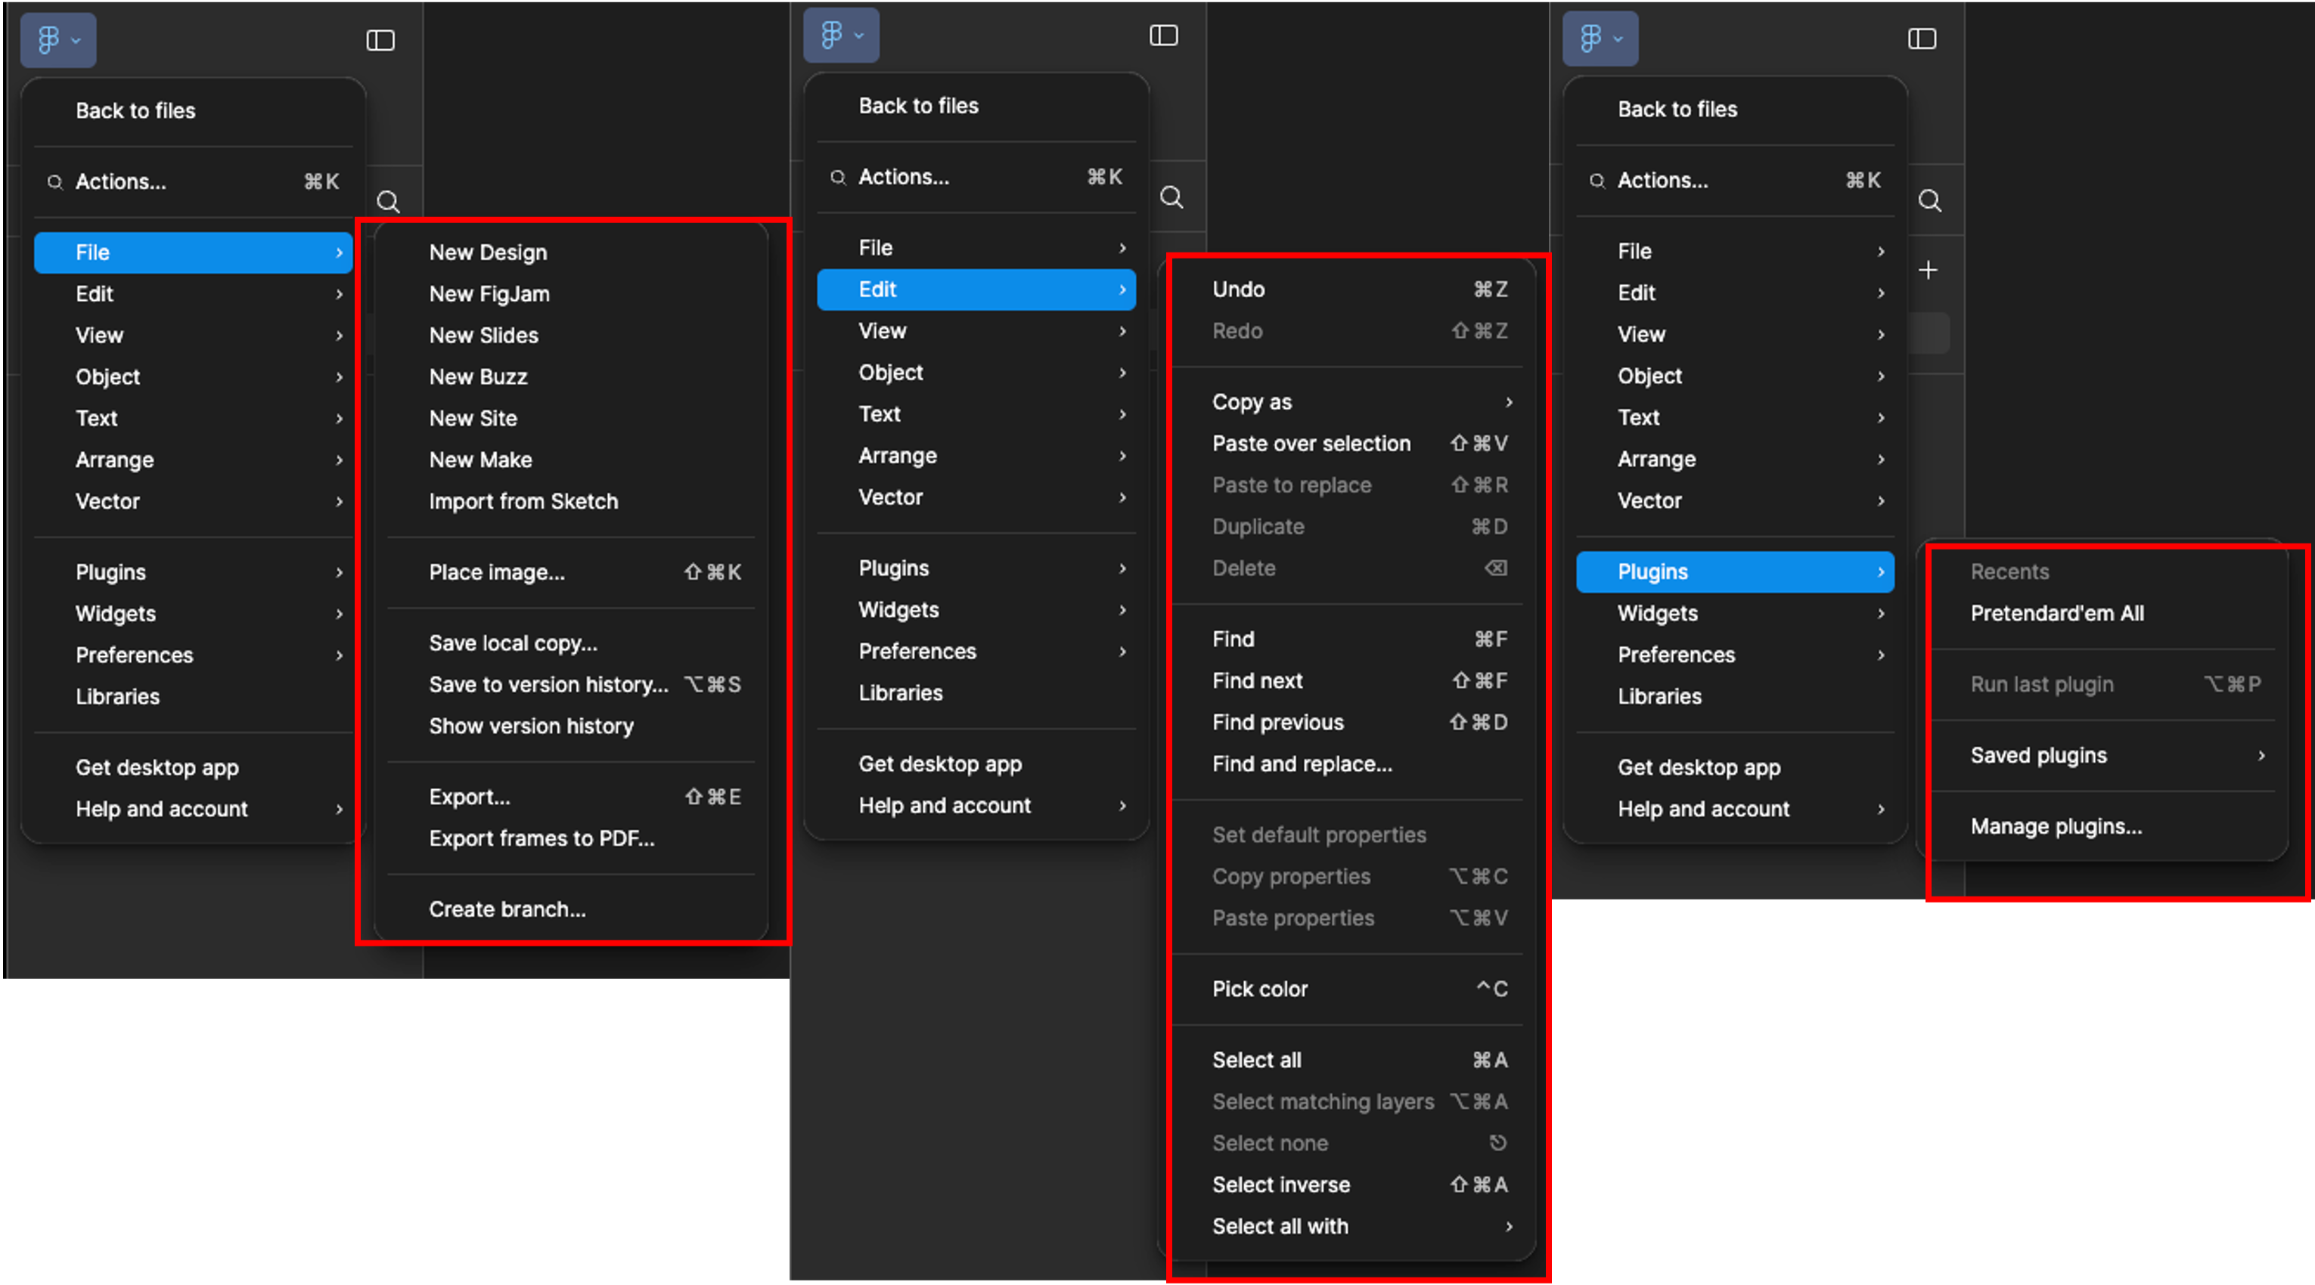2315x1285 pixels.
Task: Toggle the sidebar panel icon above the Plugins submenu
Action: (1922, 39)
